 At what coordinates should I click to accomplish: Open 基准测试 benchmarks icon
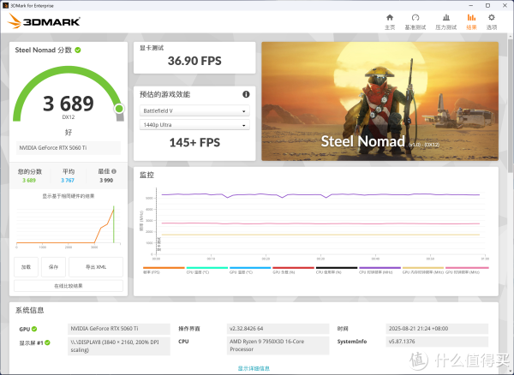[415, 21]
